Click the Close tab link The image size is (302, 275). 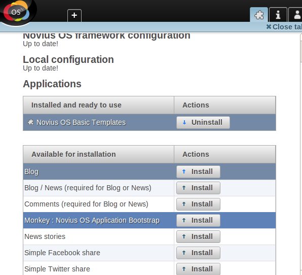pyautogui.click(x=284, y=27)
